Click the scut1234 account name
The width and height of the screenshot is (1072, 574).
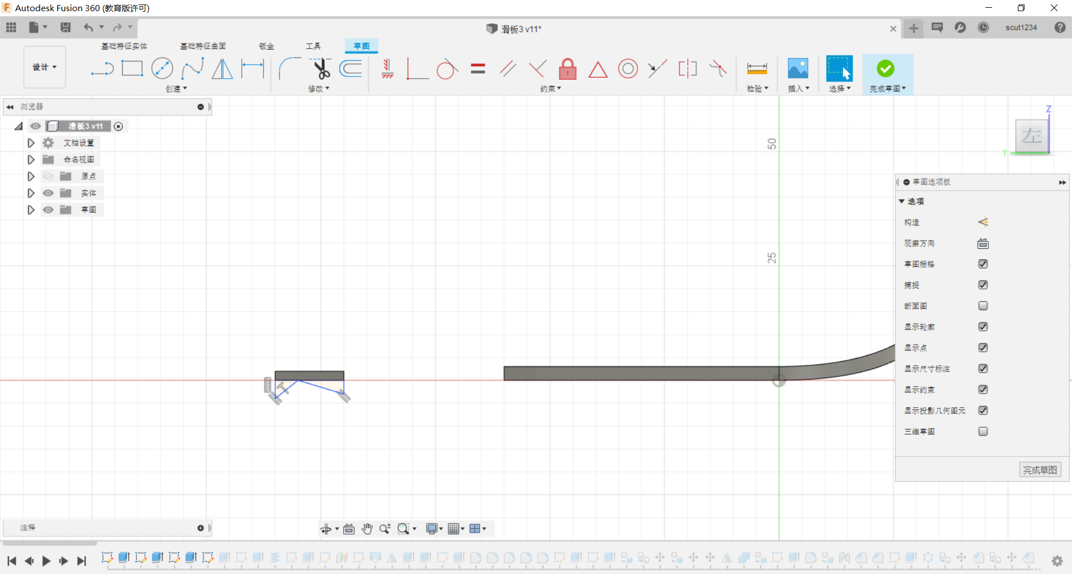(1021, 27)
